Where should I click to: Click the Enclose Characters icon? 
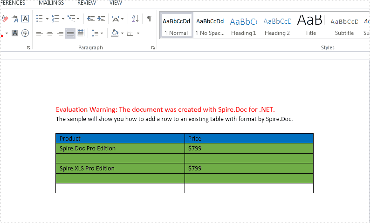25,33
